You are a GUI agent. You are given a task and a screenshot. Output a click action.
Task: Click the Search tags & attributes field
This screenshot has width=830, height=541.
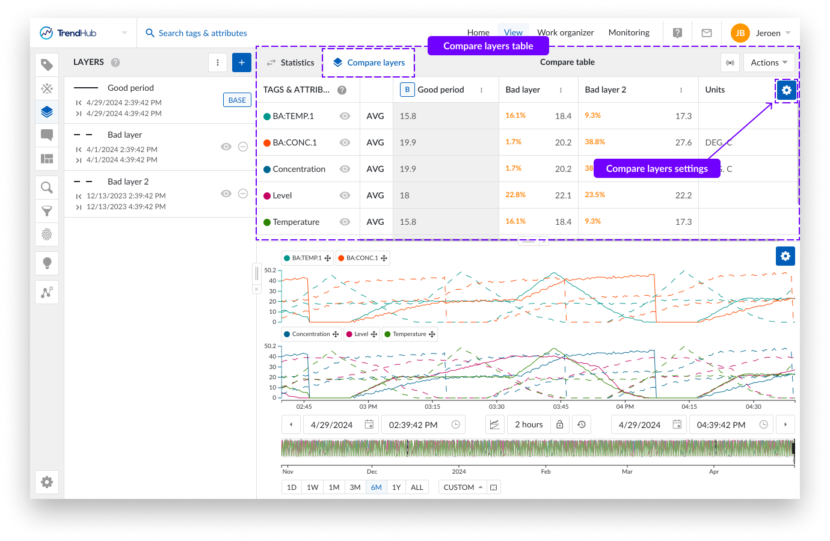[x=203, y=33]
